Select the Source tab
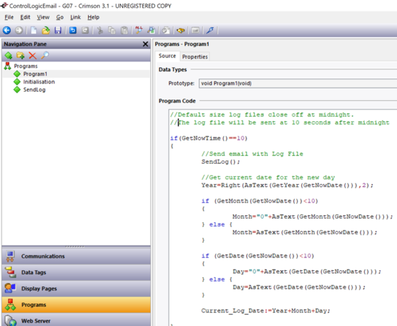 [167, 56]
